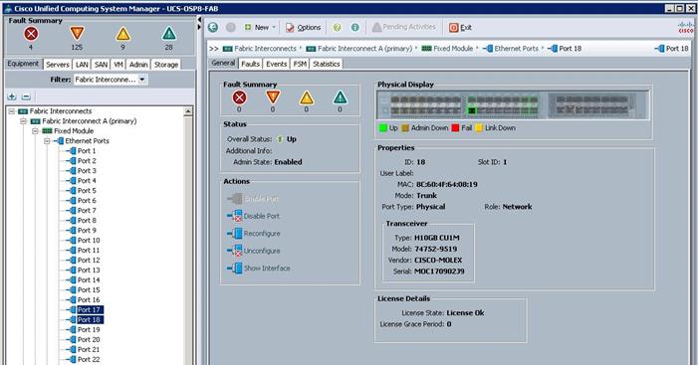This screenshot has height=365, width=698.
Task: Click the warning faults icon showing 28
Action: pyautogui.click(x=168, y=34)
